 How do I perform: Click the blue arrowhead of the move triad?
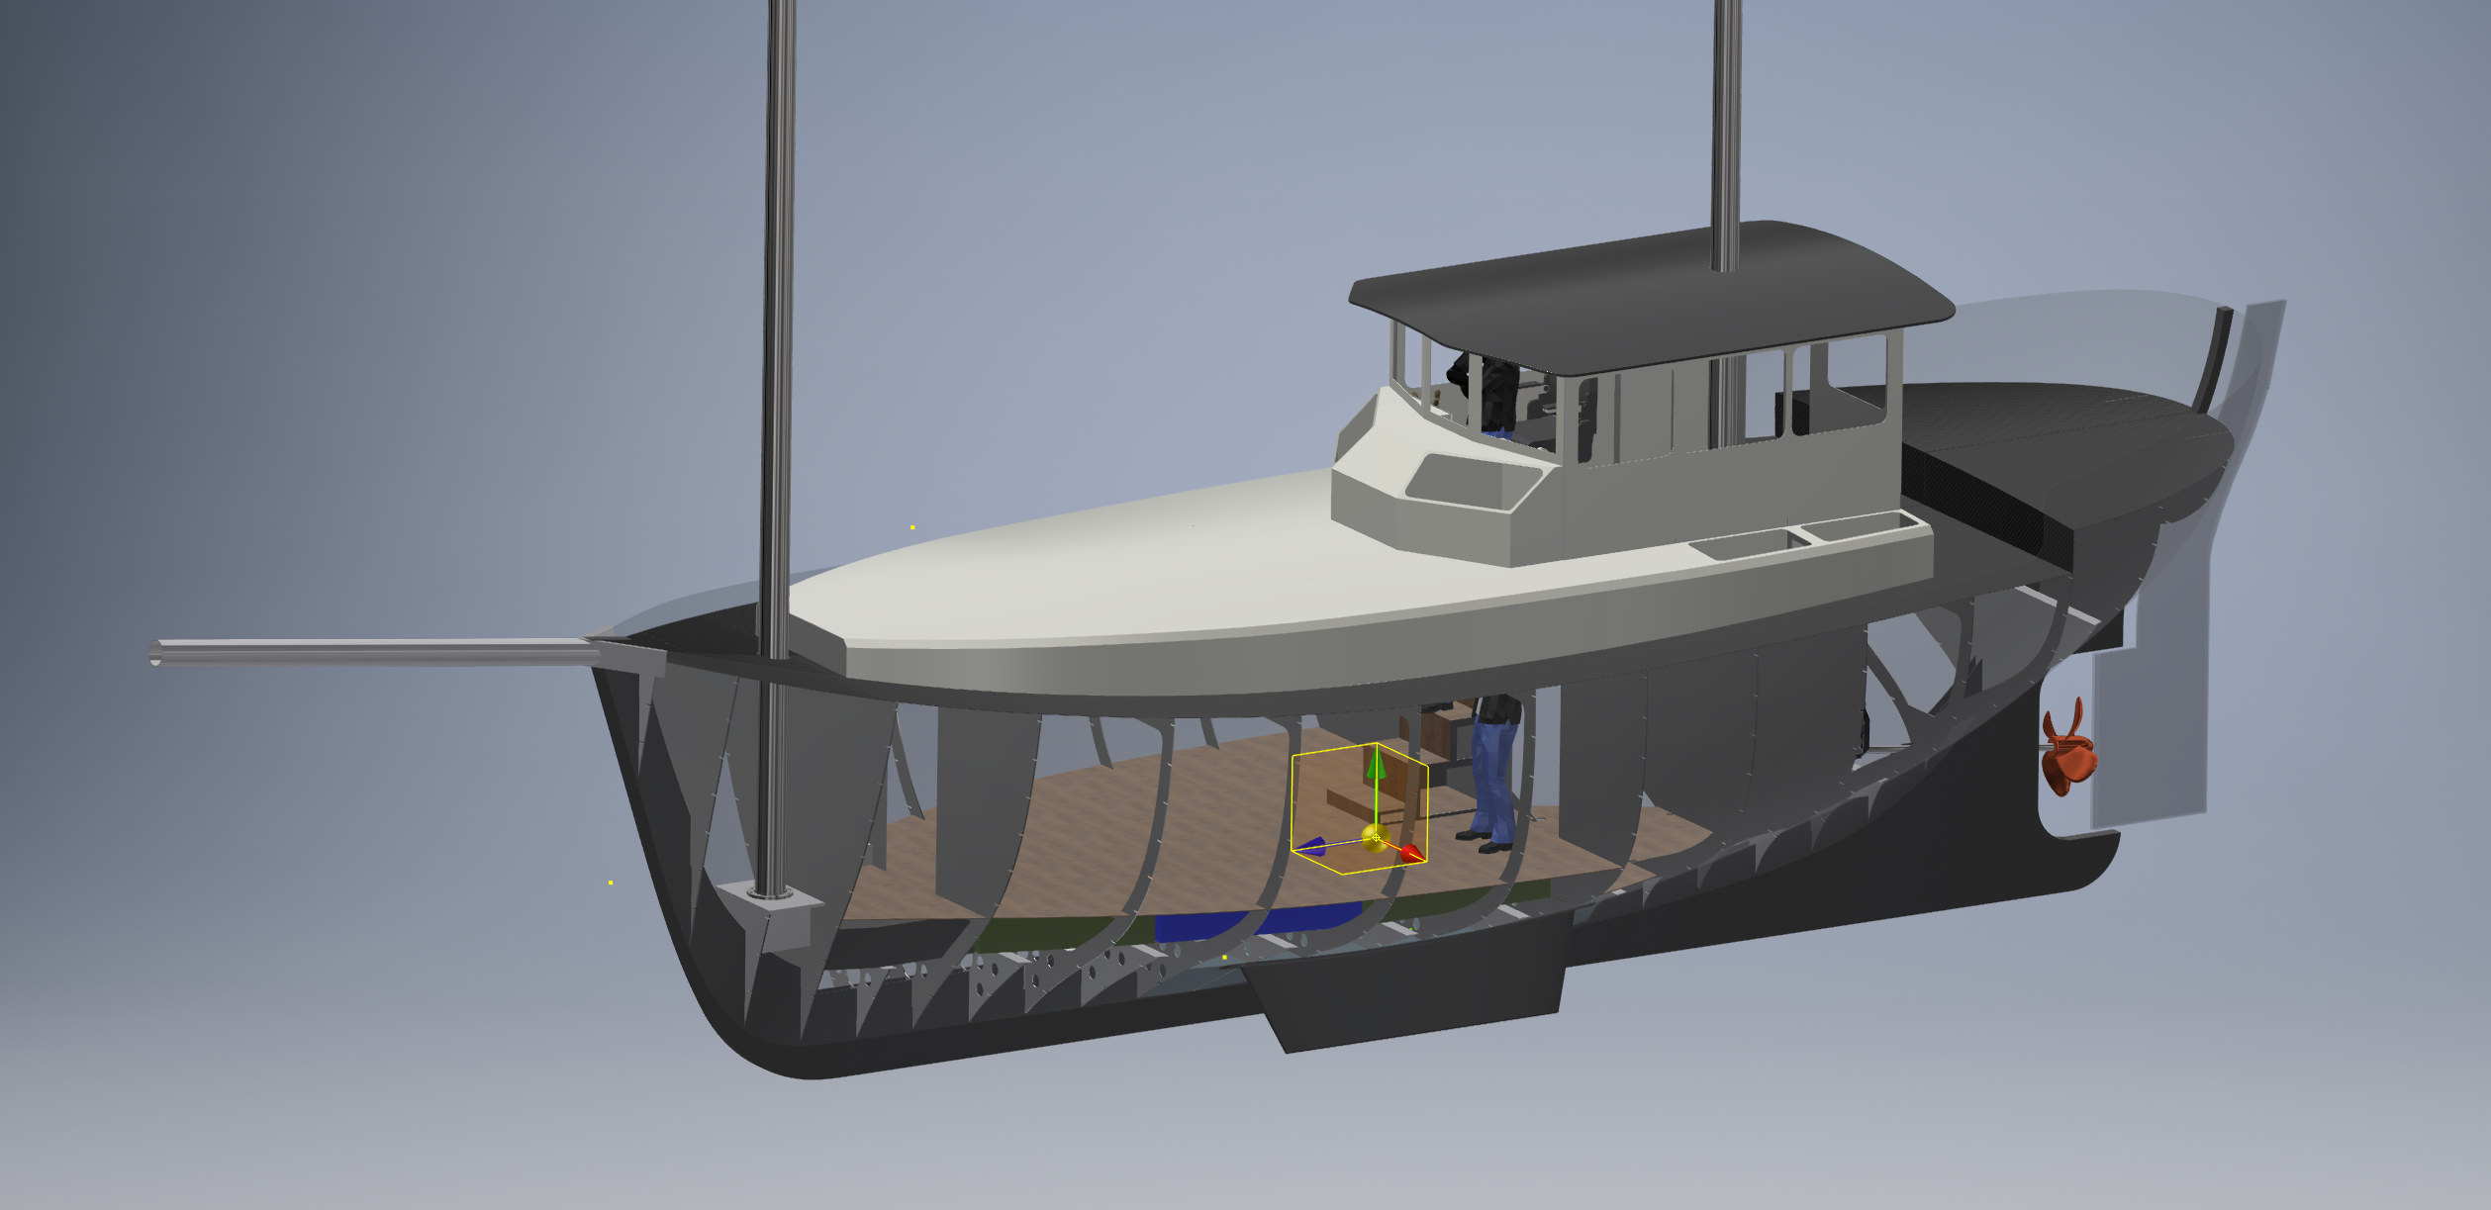[1313, 846]
